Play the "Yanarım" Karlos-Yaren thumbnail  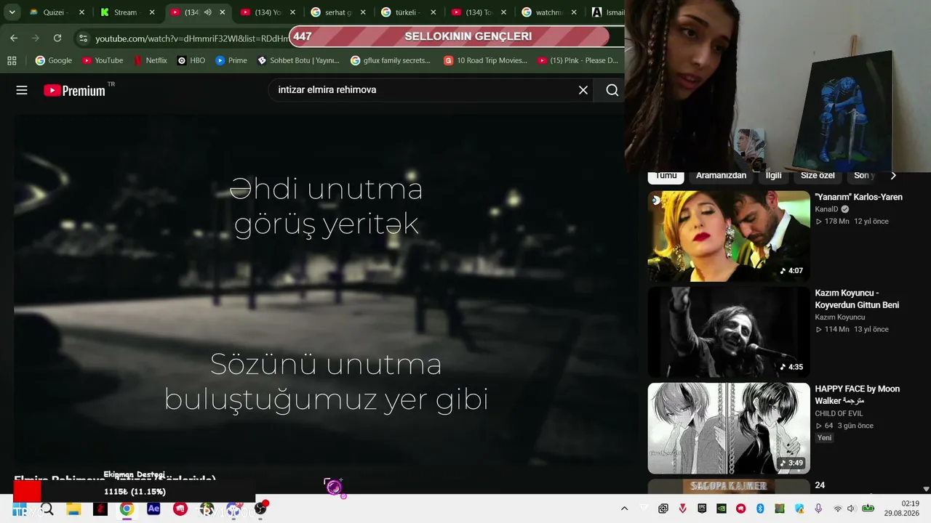pos(729,236)
